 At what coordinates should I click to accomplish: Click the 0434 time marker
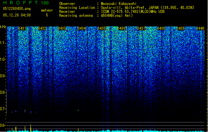coord(82,28)
